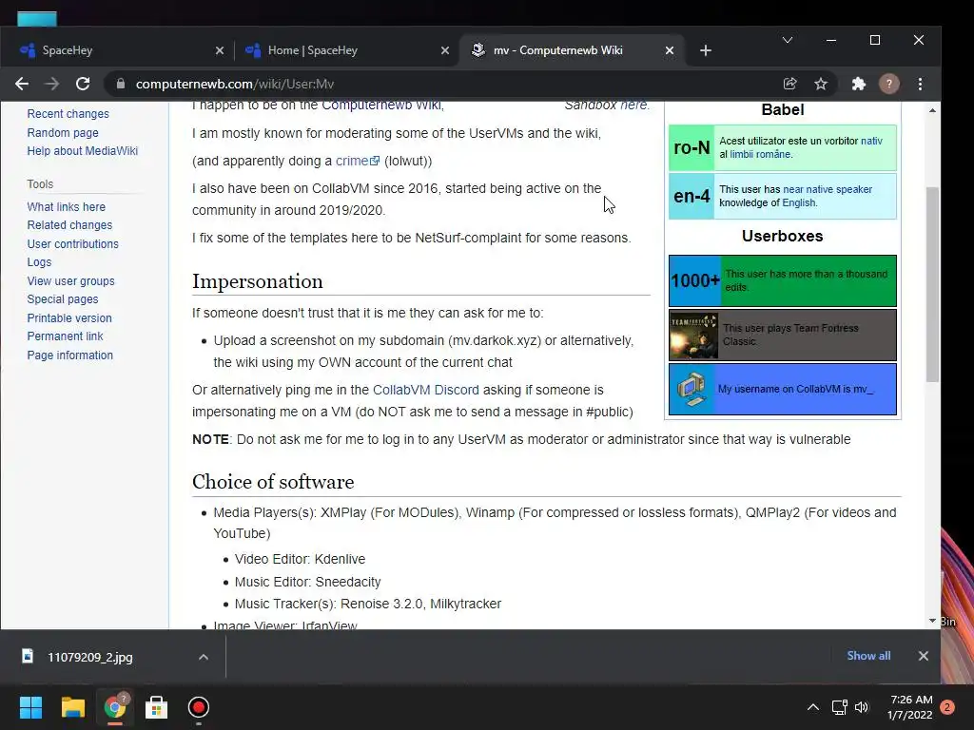Click the site lock icon in address bar
Viewport: 974px width, 730px height.
[x=121, y=84]
